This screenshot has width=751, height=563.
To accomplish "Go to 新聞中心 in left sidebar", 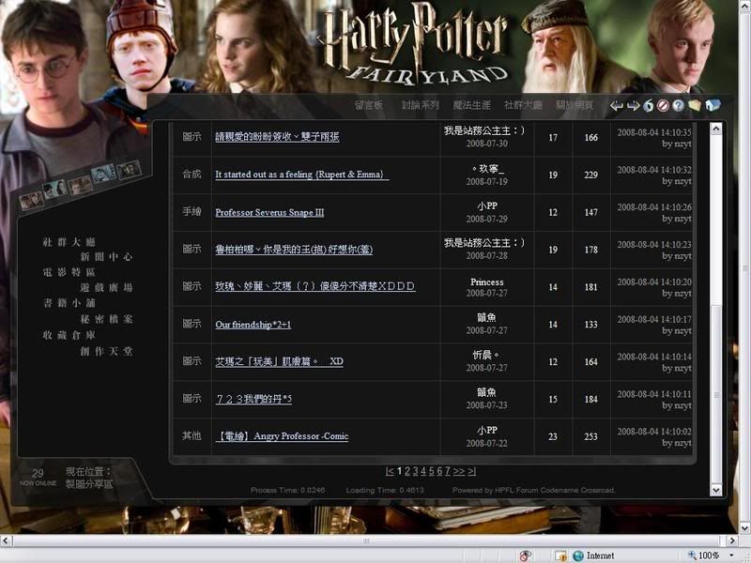I will pos(106,257).
